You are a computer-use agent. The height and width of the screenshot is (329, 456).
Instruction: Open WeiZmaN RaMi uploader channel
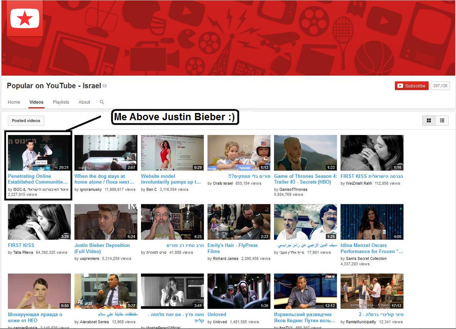tap(359, 183)
